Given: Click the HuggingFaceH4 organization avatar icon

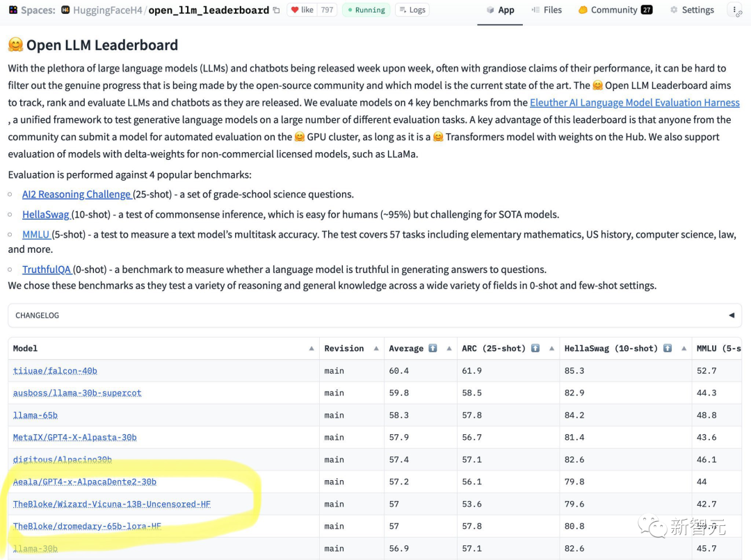Looking at the screenshot, I should (x=65, y=10).
